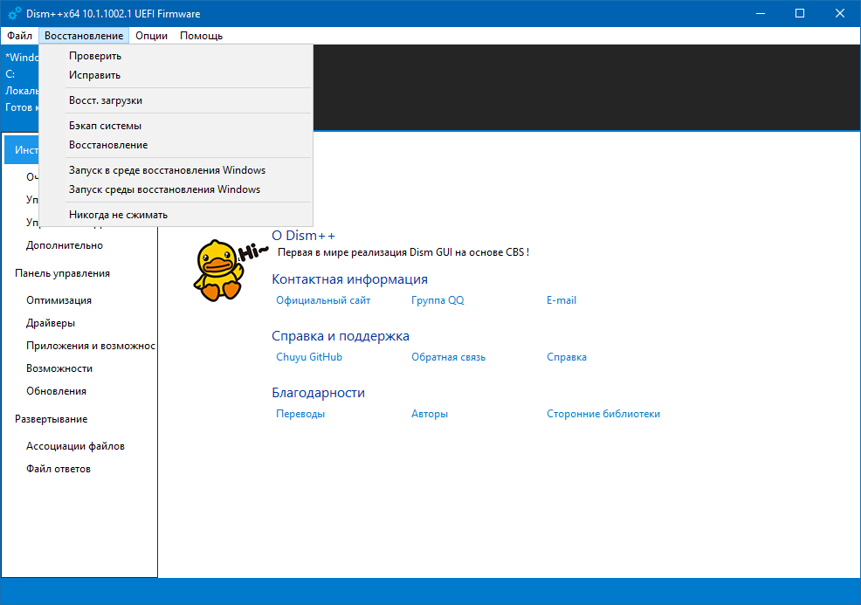Select Исправить in the Восстановление menu

(x=94, y=75)
